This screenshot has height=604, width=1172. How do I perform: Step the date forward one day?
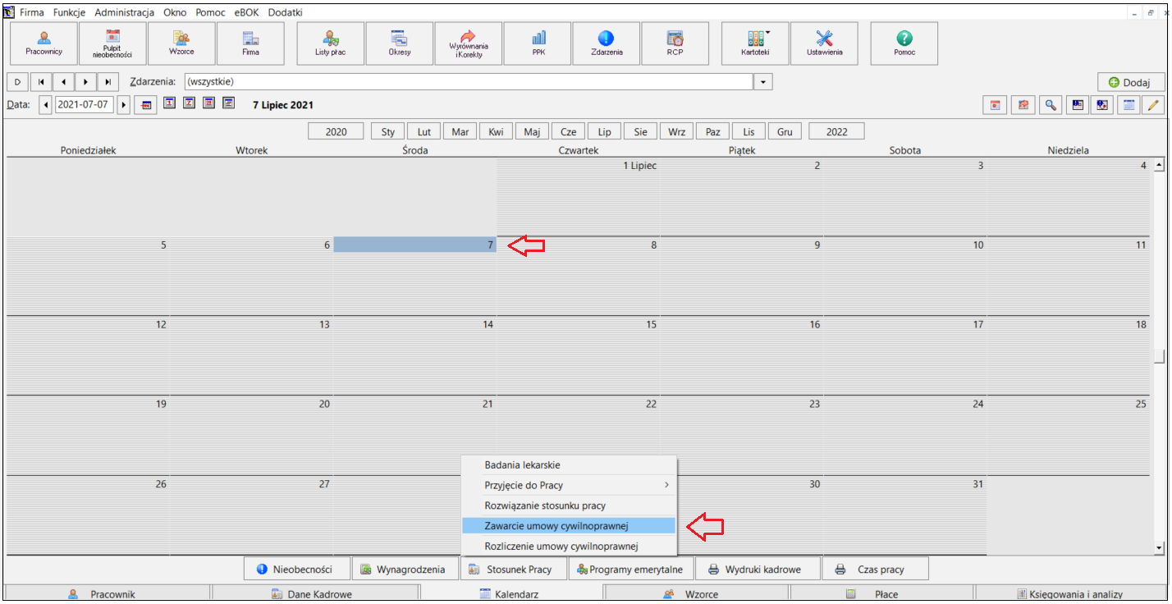click(124, 105)
